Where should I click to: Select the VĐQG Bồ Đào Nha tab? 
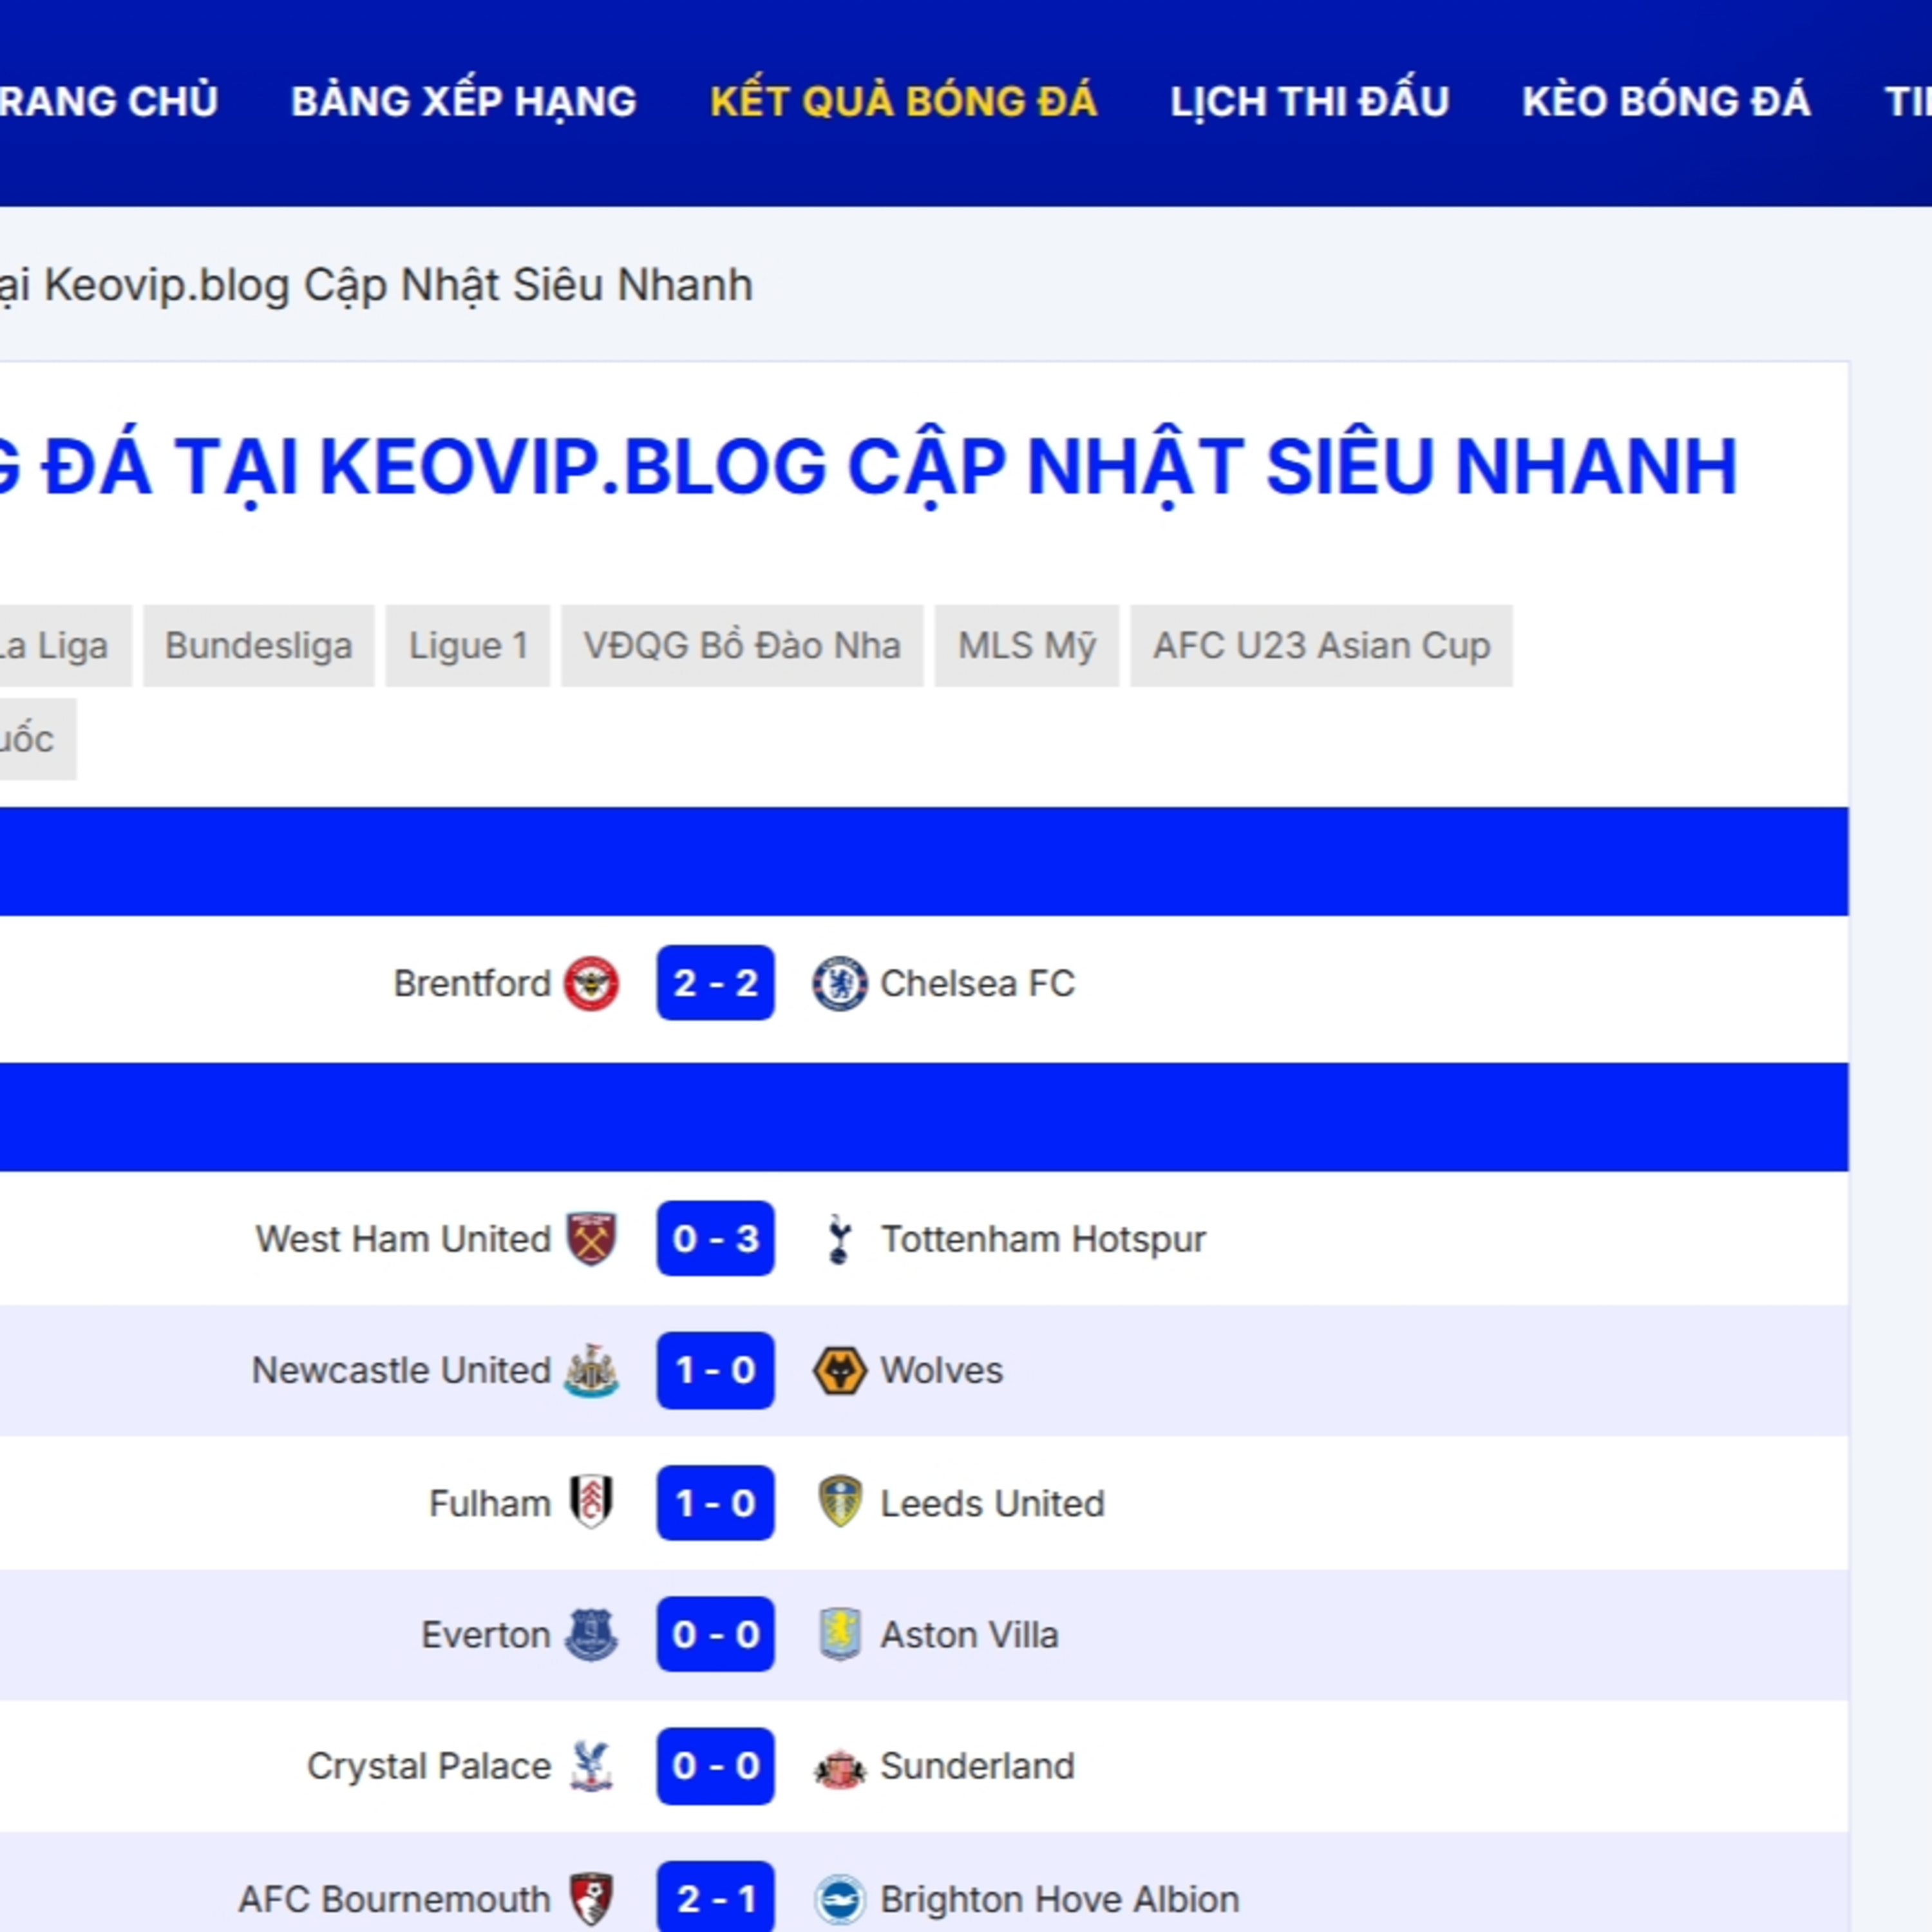point(742,645)
